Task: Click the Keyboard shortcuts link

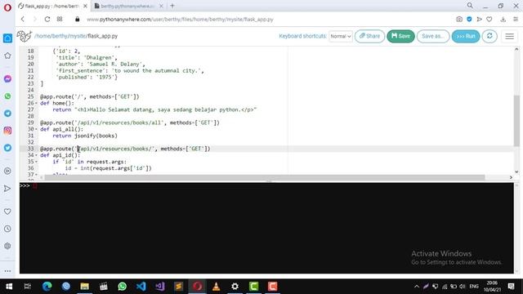Action: pos(302,36)
